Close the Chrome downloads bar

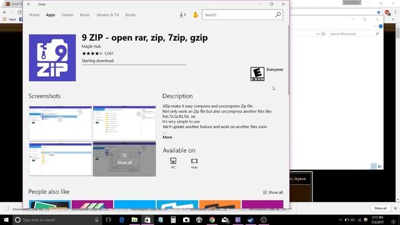[396, 208]
